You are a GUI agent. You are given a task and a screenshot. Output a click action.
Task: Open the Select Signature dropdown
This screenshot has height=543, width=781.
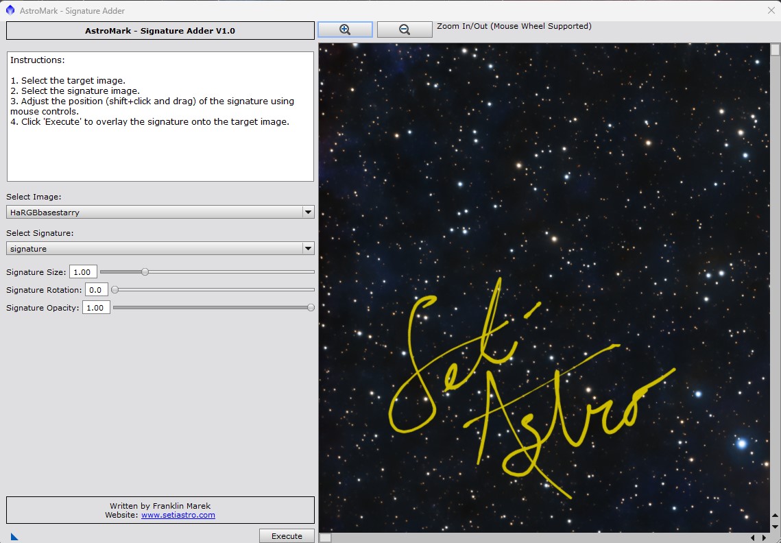pos(160,248)
